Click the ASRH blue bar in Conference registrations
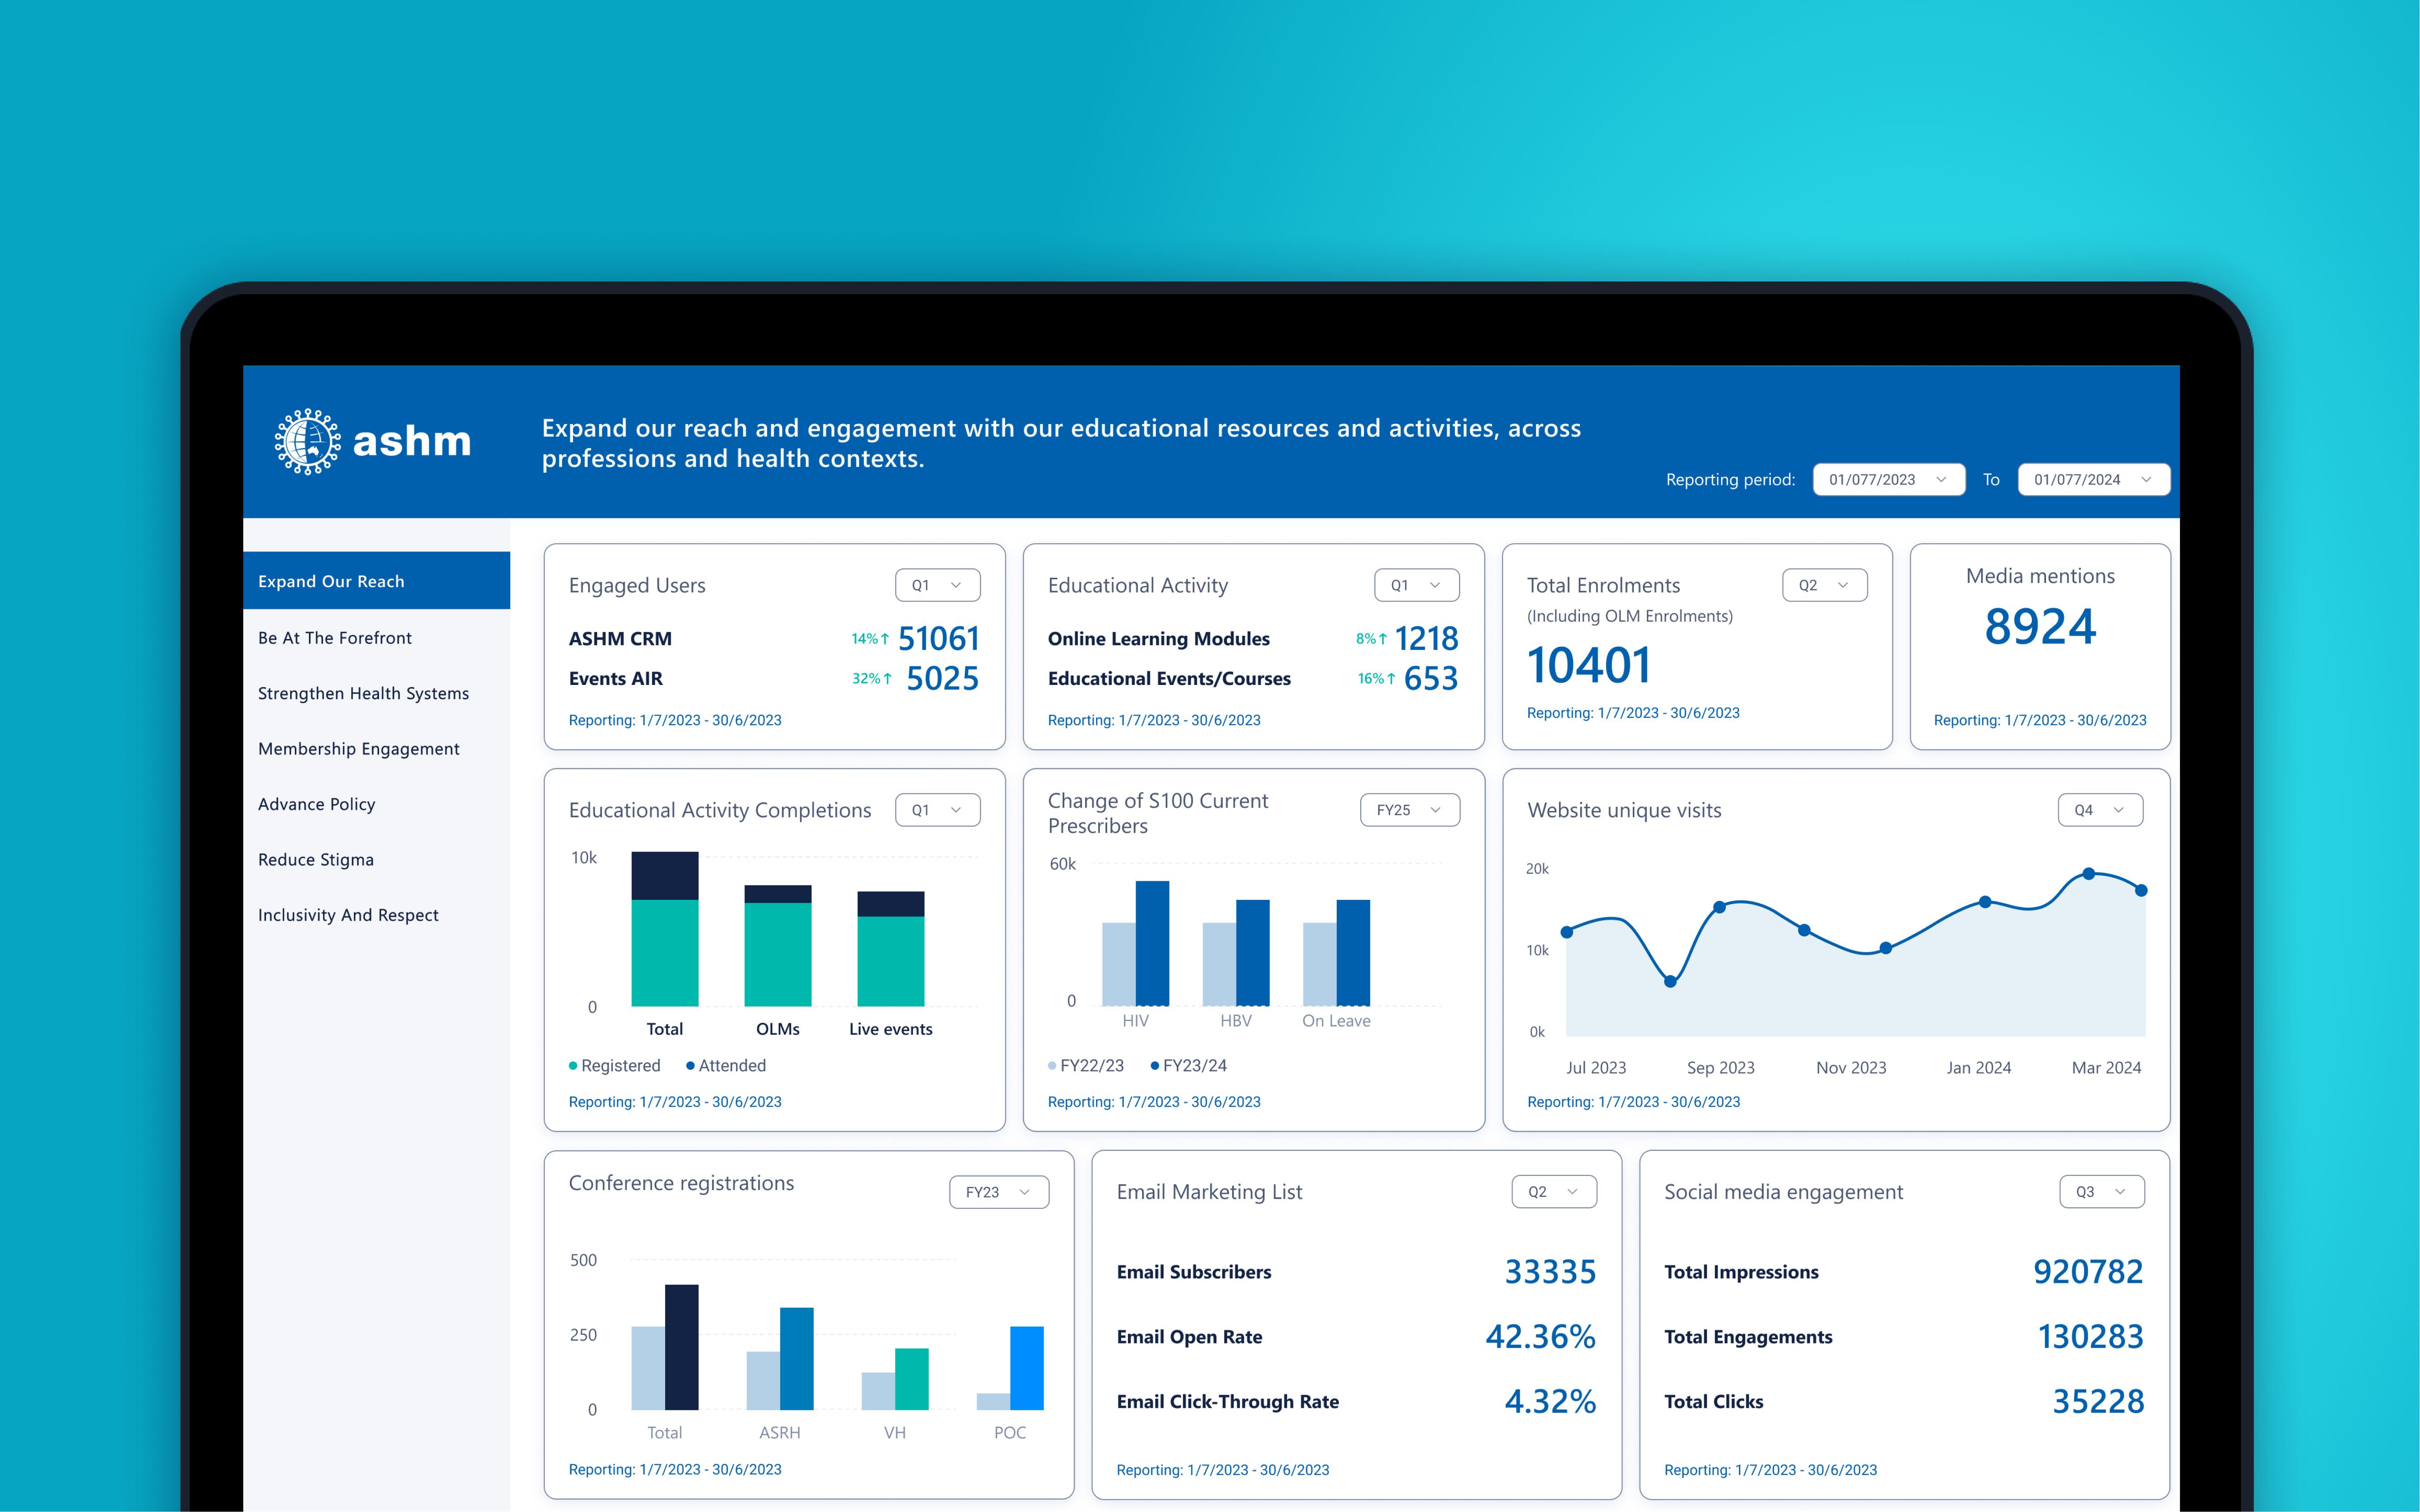The width and height of the screenshot is (2420, 1512). 796,1358
